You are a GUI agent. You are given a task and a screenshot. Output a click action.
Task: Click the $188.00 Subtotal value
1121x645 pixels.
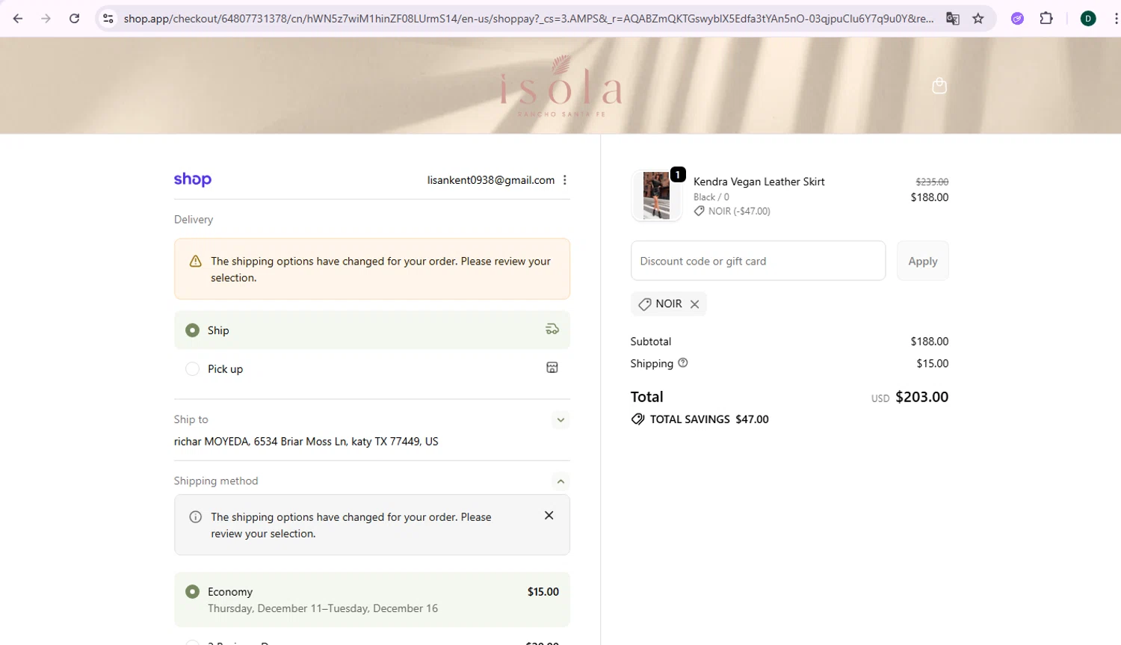pos(930,342)
